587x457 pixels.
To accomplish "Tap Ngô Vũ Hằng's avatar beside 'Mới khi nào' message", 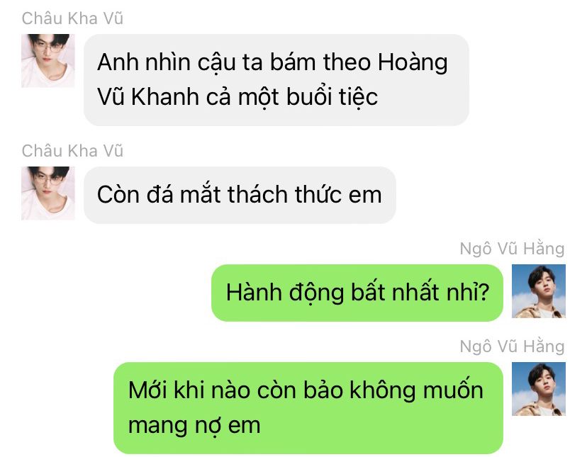I will coord(539,389).
